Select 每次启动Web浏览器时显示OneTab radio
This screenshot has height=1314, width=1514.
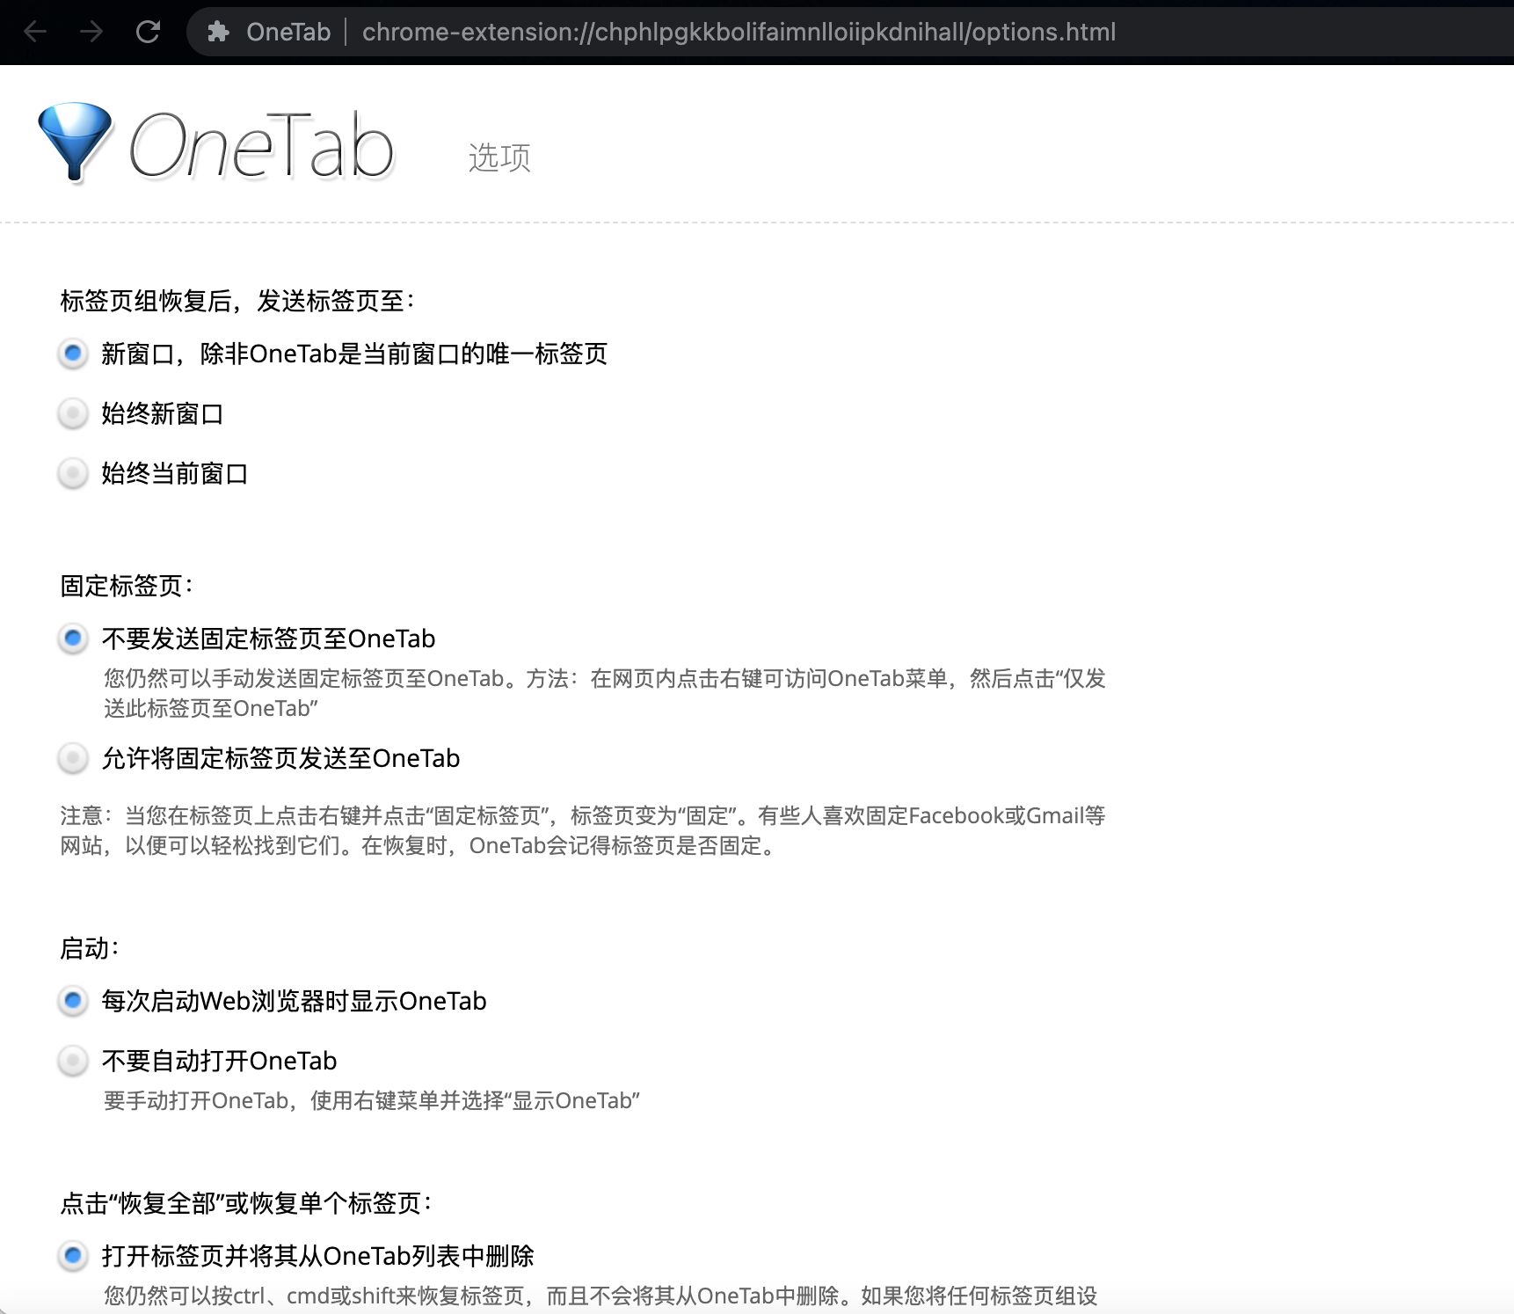coord(73,1001)
